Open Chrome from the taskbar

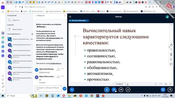click(92, 96)
